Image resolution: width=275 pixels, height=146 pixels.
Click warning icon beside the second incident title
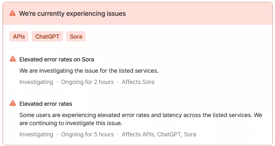[13, 104]
